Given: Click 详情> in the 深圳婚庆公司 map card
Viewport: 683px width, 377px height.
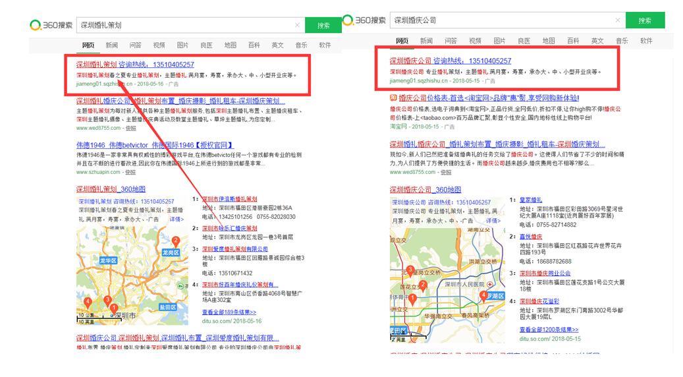Looking at the screenshot, I should pos(493,221).
